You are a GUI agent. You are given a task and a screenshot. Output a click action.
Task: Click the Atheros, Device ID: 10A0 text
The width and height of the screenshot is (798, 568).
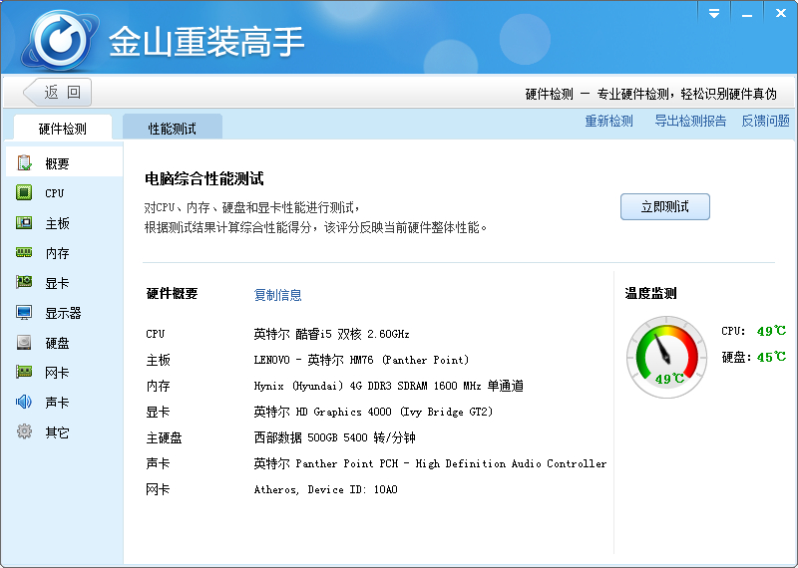pos(326,489)
